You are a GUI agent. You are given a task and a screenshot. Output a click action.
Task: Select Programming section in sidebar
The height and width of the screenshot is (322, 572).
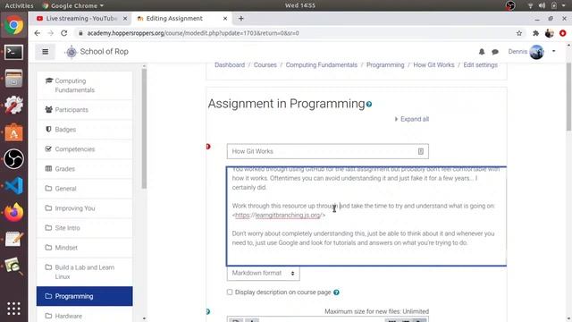click(x=85, y=296)
